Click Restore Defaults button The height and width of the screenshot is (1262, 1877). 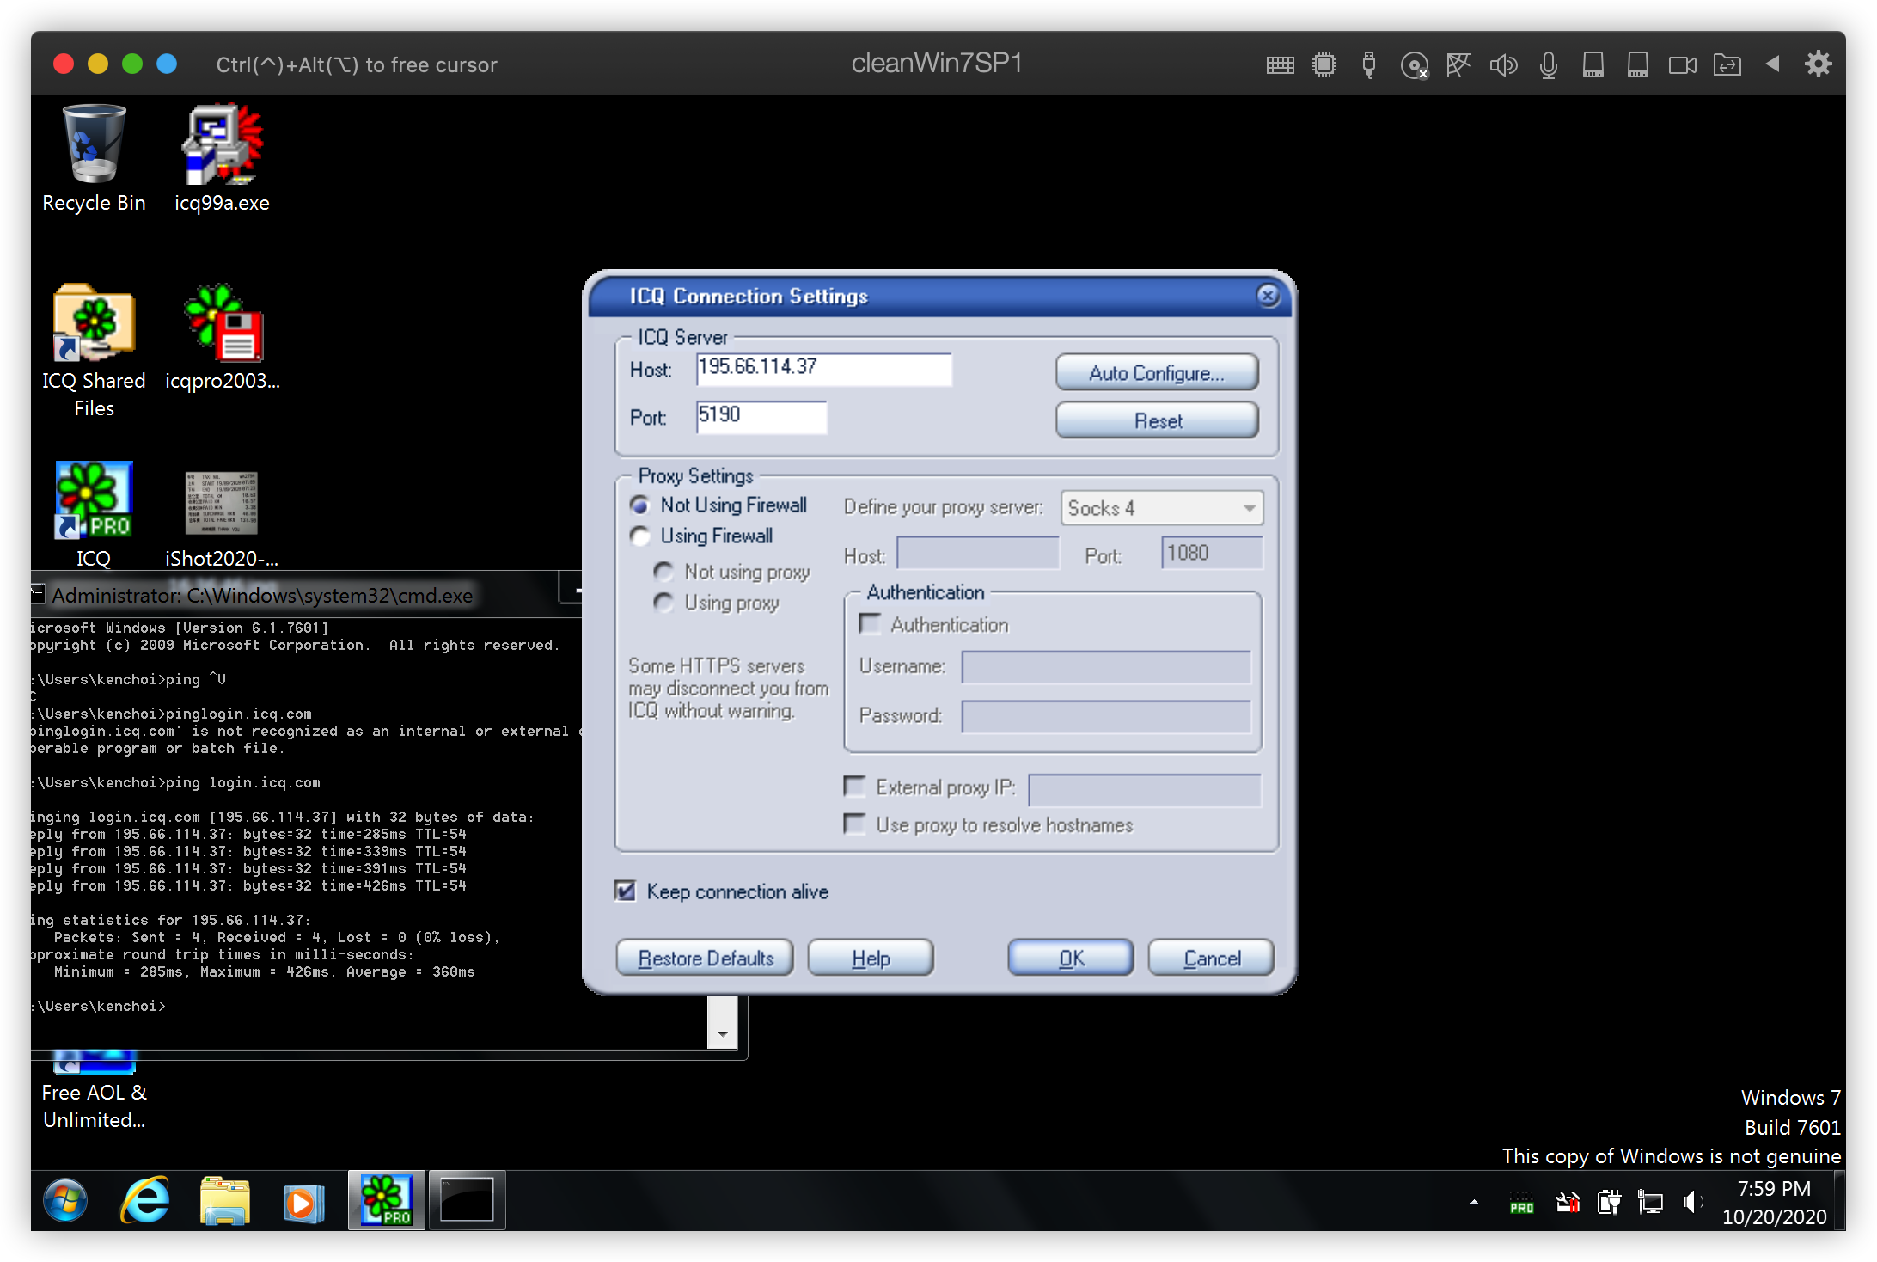click(705, 959)
